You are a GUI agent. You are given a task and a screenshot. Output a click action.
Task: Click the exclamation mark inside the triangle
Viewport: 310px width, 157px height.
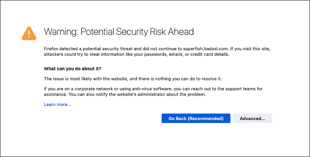coord(29,34)
